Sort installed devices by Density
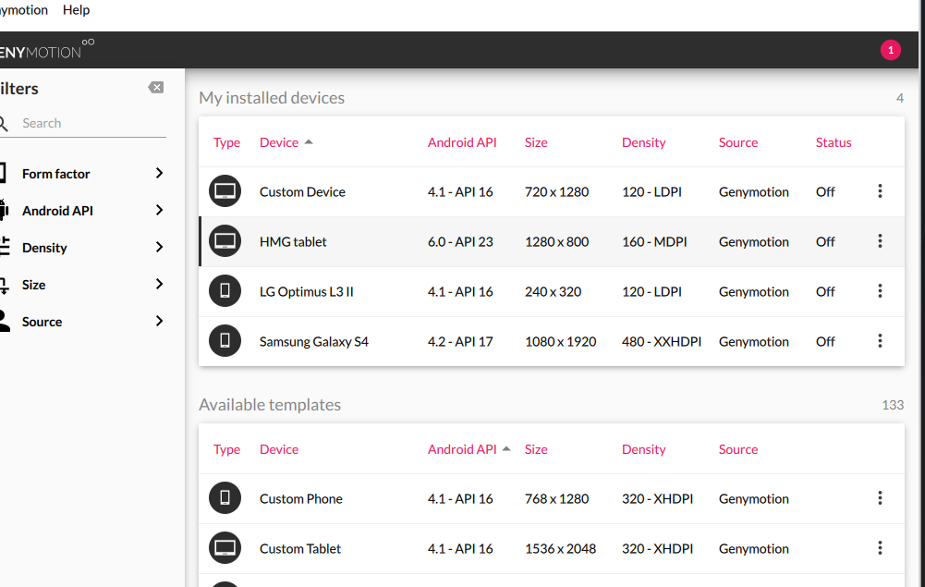This screenshot has height=587, width=925. click(x=643, y=142)
